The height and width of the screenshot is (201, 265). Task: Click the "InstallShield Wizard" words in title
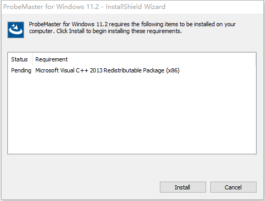pos(136,7)
